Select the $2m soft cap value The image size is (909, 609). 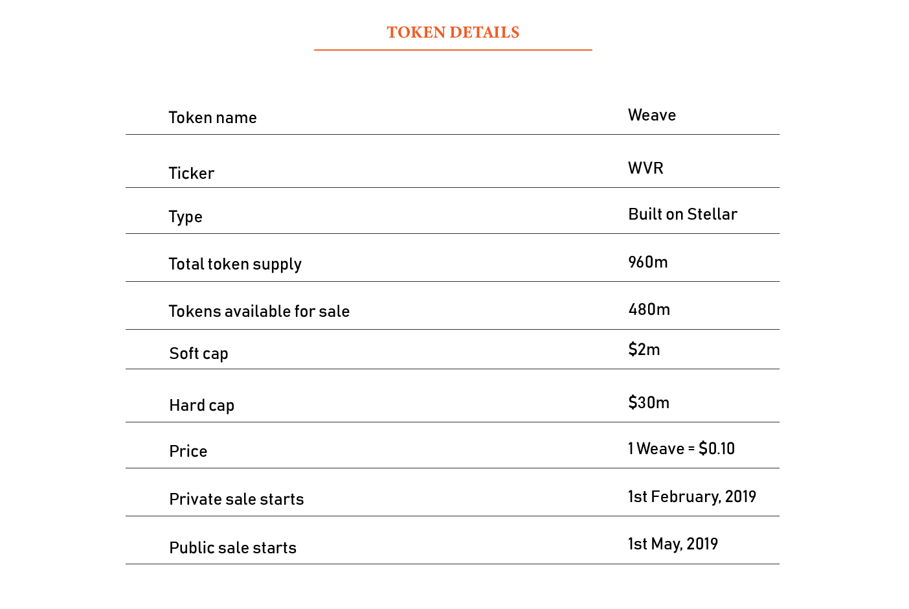pyautogui.click(x=644, y=350)
